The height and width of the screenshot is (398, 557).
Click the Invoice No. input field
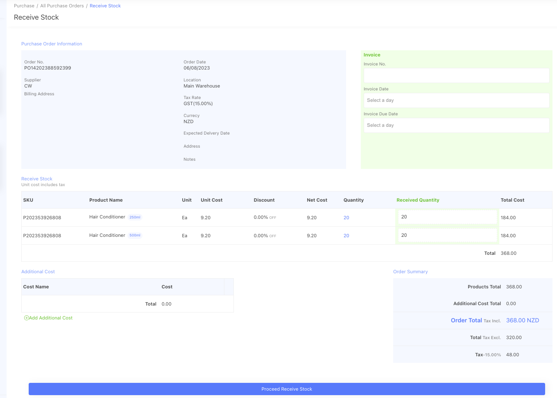tap(456, 76)
